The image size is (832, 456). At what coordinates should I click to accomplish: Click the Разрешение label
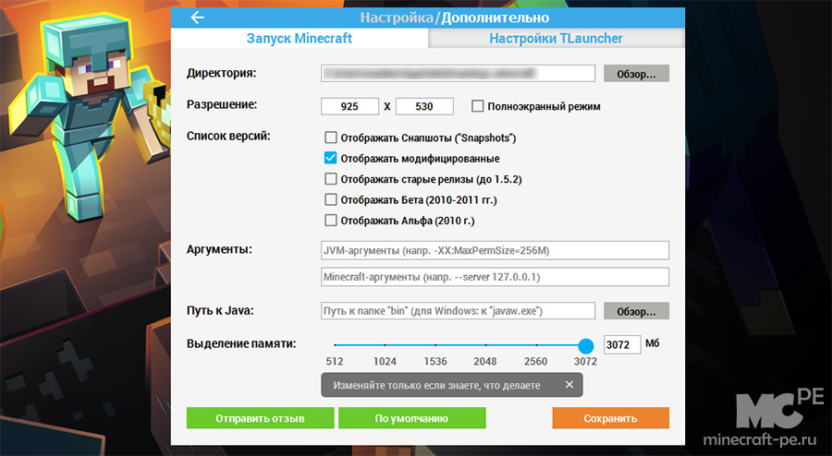click(x=222, y=105)
